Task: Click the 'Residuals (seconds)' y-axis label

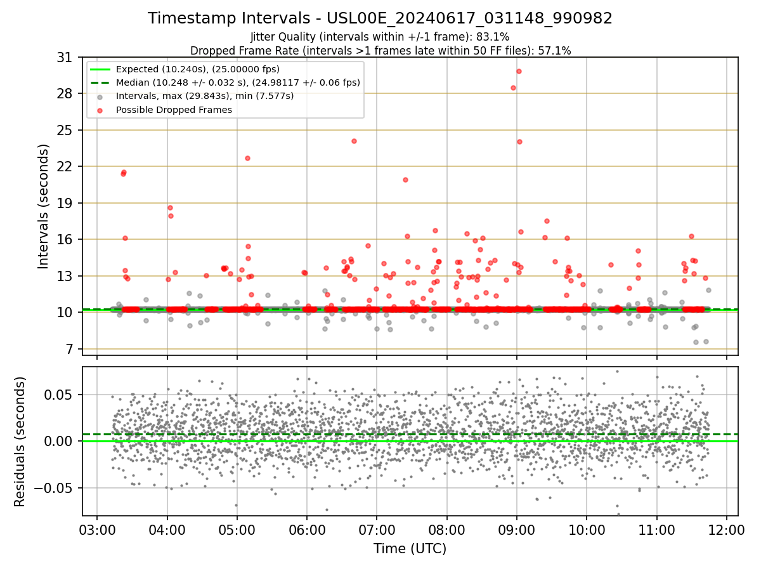Action: 20,442
